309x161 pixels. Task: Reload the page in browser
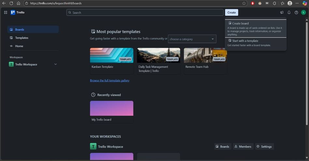[x=11, y=3]
